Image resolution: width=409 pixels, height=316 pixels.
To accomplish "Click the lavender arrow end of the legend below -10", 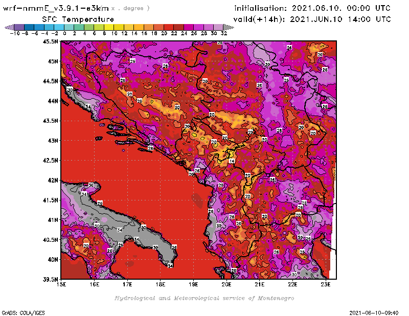I will (9, 27).
